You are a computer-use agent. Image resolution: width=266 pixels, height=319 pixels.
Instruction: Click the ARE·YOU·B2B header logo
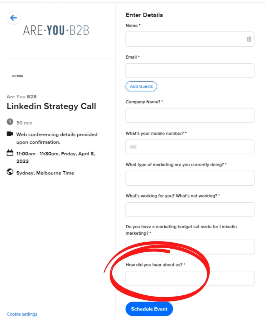pos(56,30)
